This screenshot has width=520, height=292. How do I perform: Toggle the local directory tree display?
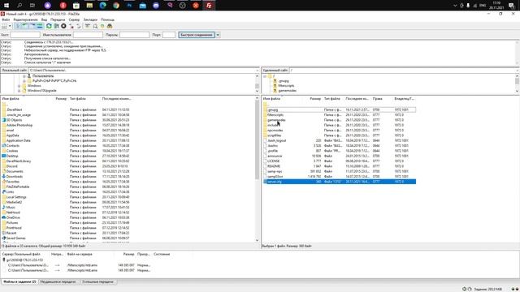[25, 26]
